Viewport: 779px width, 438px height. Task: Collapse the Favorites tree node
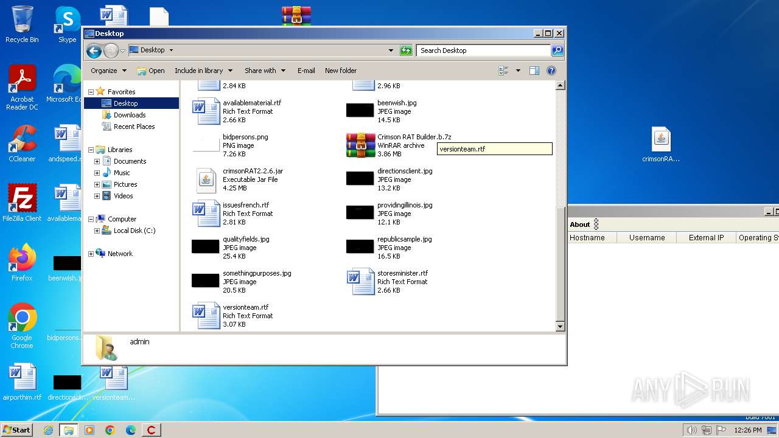point(91,92)
